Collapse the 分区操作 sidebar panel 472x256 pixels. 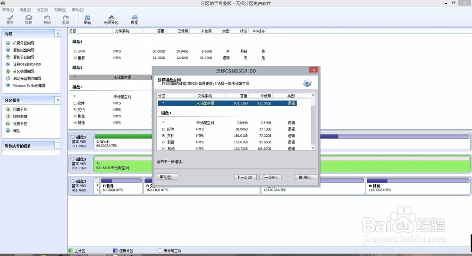click(x=58, y=100)
